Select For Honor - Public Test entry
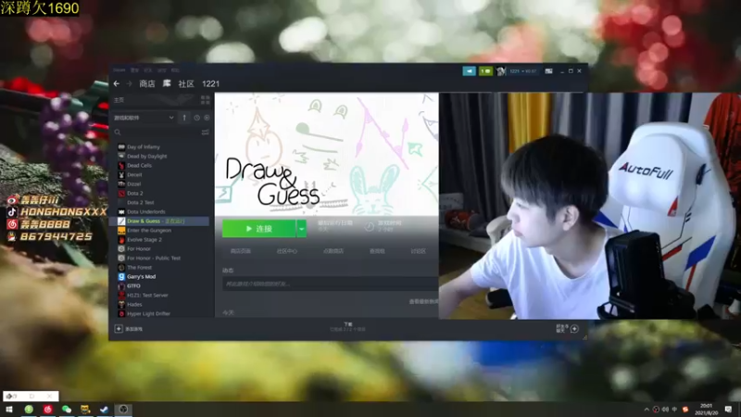 point(154,259)
